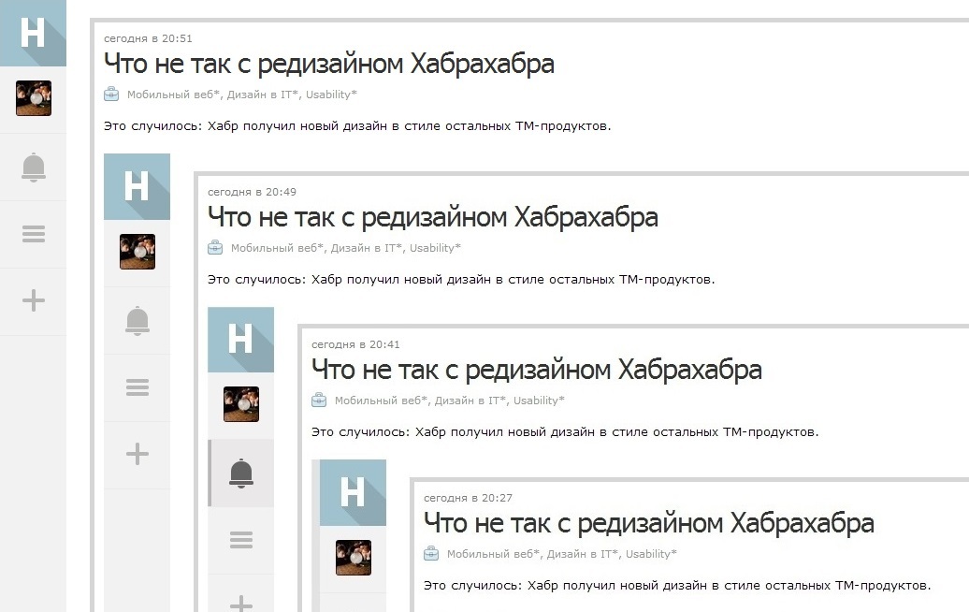Open the user avatar in the outermost sidebar
The height and width of the screenshot is (612, 969).
[x=34, y=97]
